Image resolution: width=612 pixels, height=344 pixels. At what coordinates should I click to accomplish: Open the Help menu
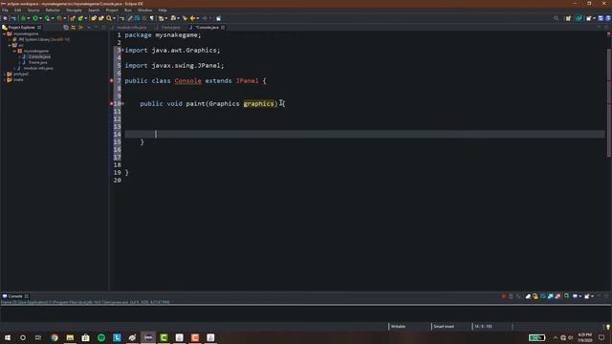[163, 11]
